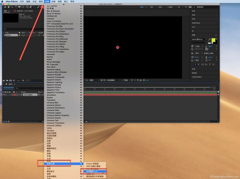Click the composition thumbnail in Project panel
This screenshot has width=240, height=179.
pos(11,18)
